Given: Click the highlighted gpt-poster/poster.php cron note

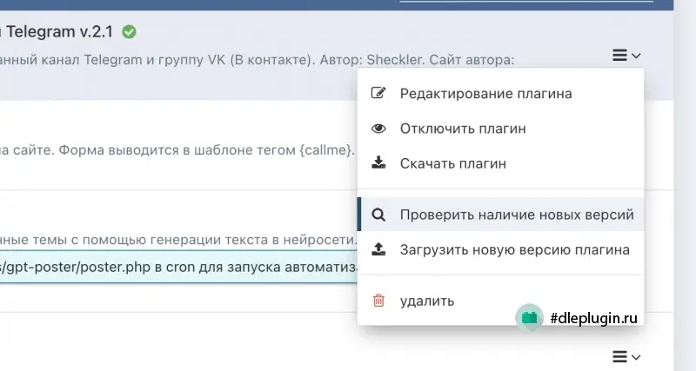Looking at the screenshot, I should pyautogui.click(x=178, y=268).
